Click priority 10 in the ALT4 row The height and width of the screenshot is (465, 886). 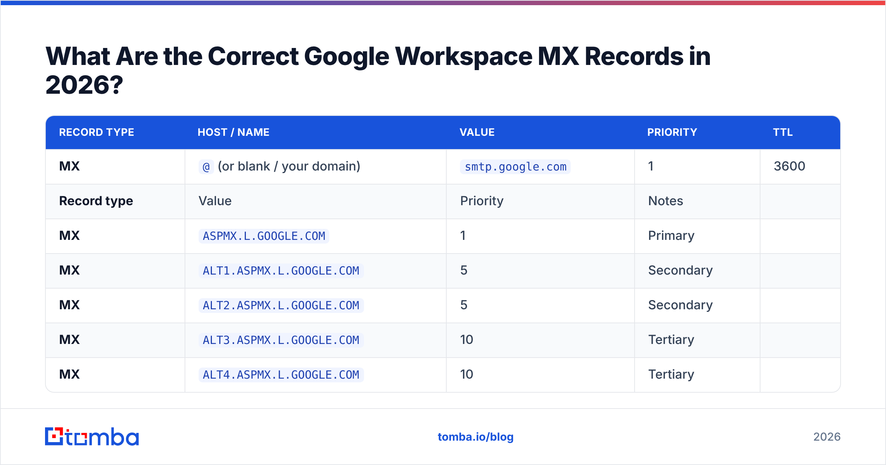click(467, 375)
